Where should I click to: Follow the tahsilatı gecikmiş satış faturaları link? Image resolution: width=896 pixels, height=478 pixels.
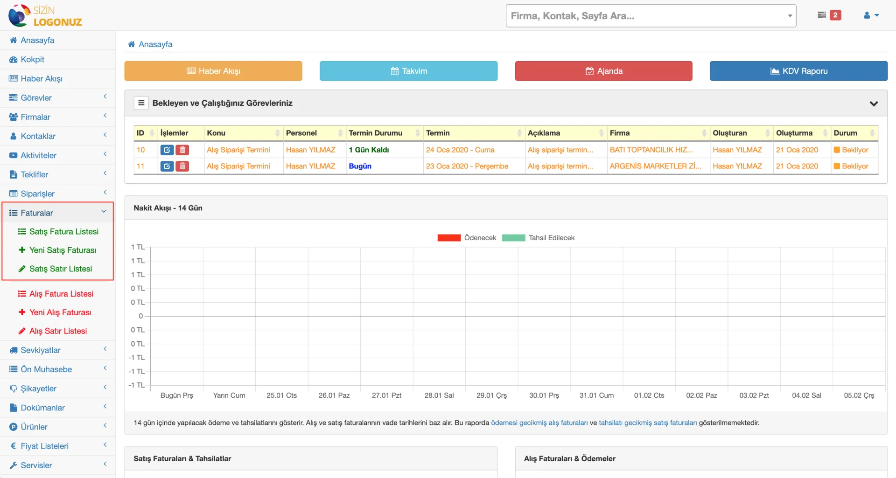pyautogui.click(x=648, y=423)
